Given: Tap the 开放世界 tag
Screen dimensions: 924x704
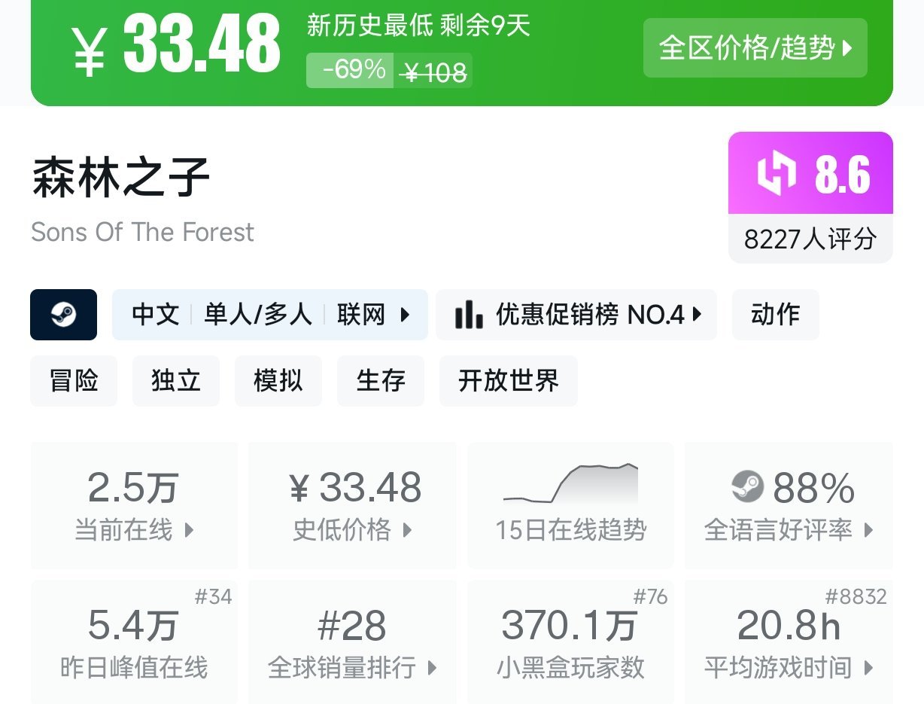Looking at the screenshot, I should [x=509, y=381].
